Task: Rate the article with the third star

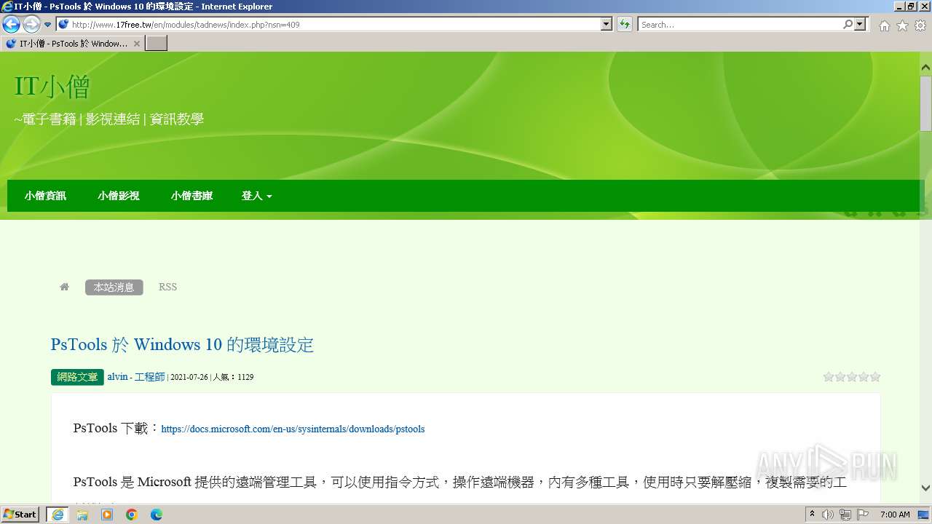Action: pos(852,376)
